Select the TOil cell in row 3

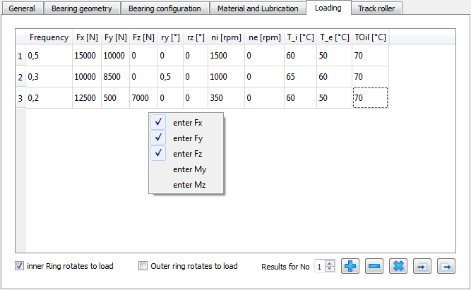click(370, 97)
